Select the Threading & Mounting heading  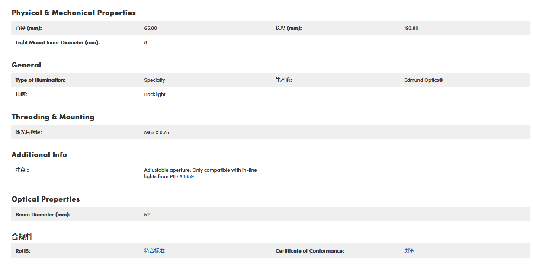pyautogui.click(x=53, y=117)
